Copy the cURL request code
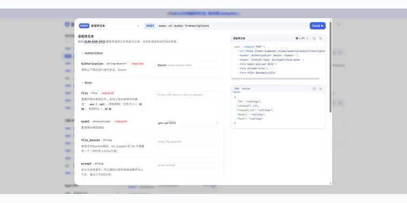The image size is (407, 203). [x=314, y=38]
